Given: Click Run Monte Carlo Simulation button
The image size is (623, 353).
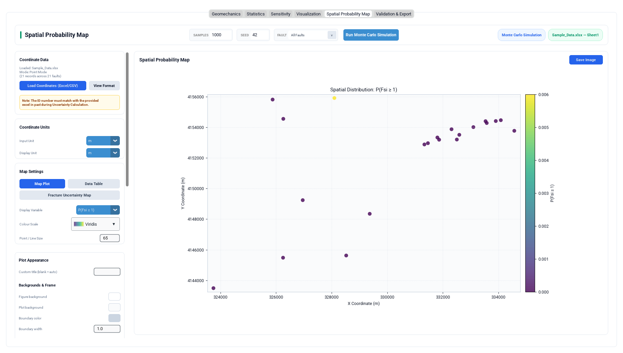Looking at the screenshot, I should click(371, 35).
